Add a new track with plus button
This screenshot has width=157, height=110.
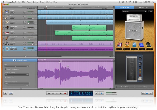click(5, 93)
